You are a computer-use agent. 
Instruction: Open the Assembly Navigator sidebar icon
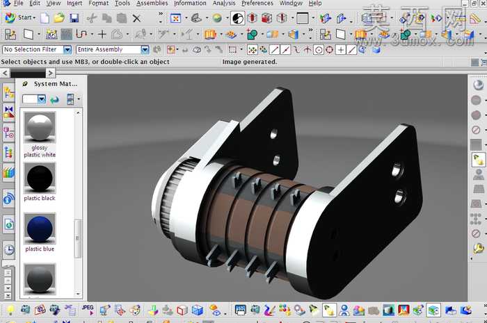pos(8,92)
